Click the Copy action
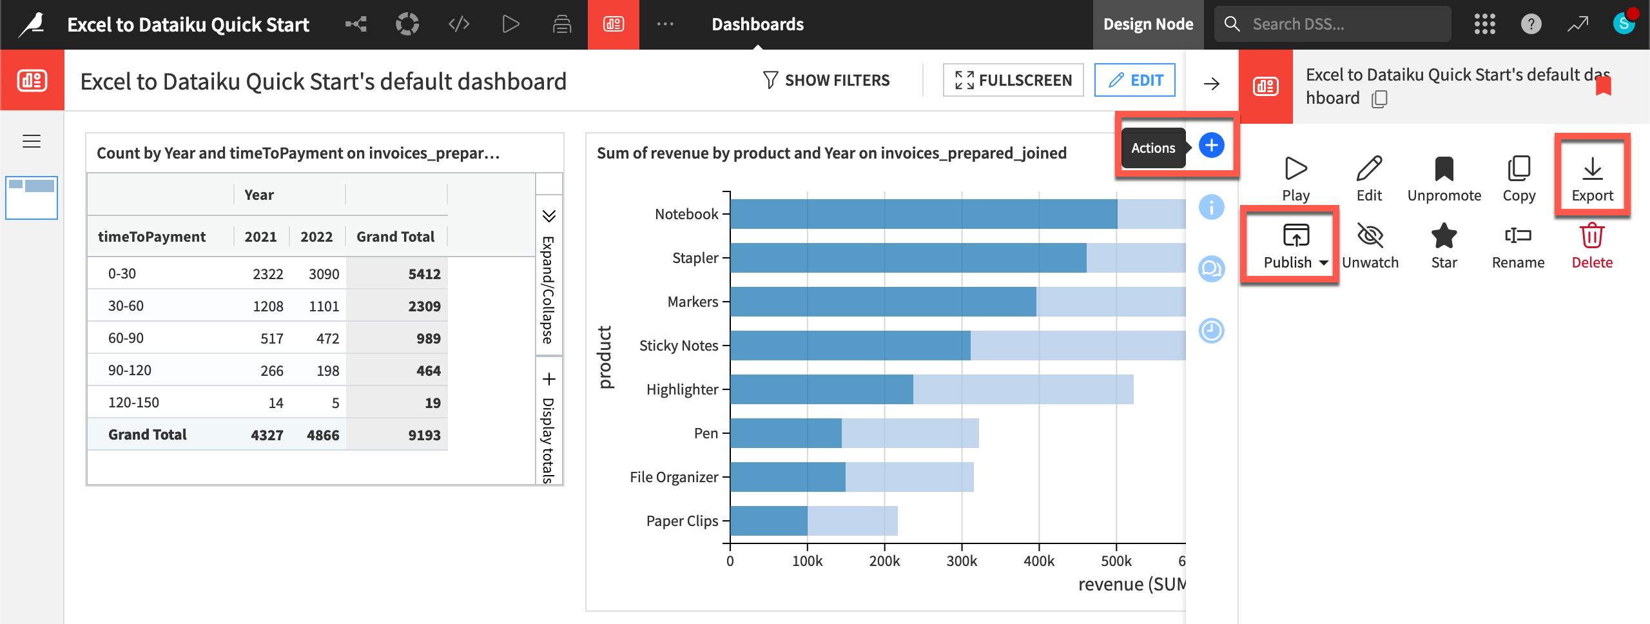This screenshot has height=624, width=1650. click(1519, 179)
